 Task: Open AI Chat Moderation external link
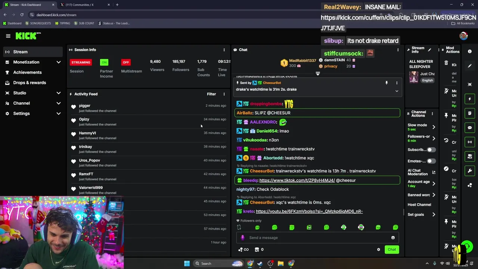point(434,172)
